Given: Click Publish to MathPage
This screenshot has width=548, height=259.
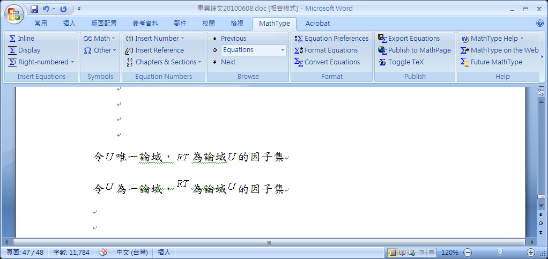Looking at the screenshot, I should pos(414,50).
